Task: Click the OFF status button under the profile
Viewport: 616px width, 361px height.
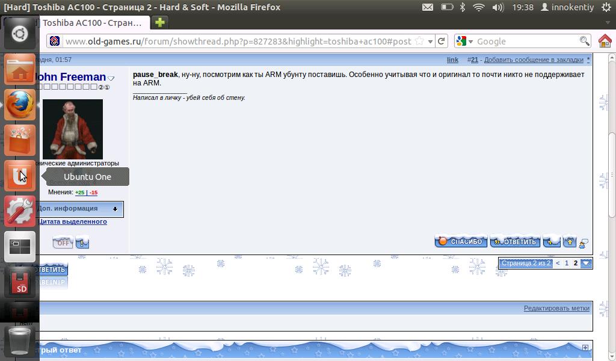Action: 63,242
